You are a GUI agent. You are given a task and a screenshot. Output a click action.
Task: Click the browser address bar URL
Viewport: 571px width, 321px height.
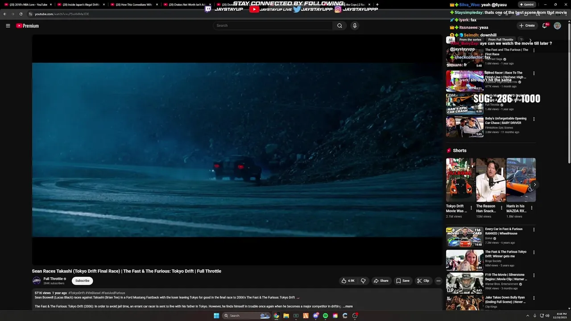click(62, 14)
